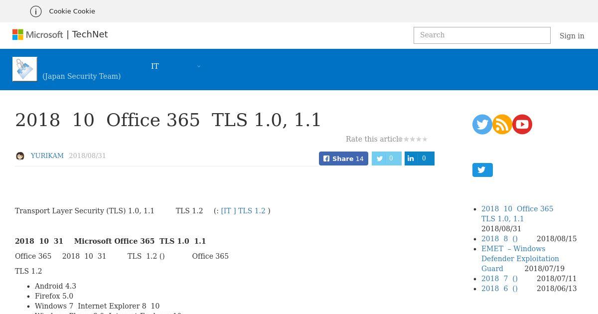Open sidebar post 2018 10 Office 365 TLS
The image size is (598, 314).
point(517,214)
